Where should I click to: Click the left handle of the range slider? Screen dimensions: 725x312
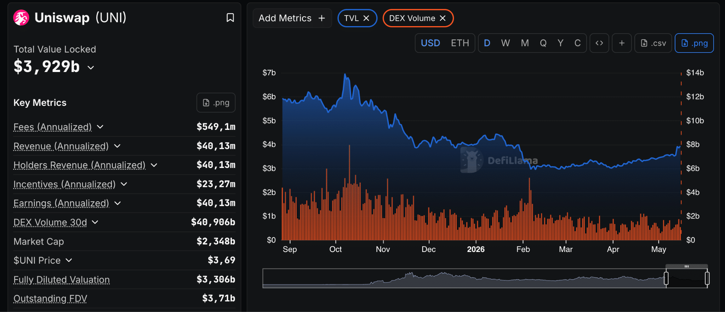tap(666, 278)
